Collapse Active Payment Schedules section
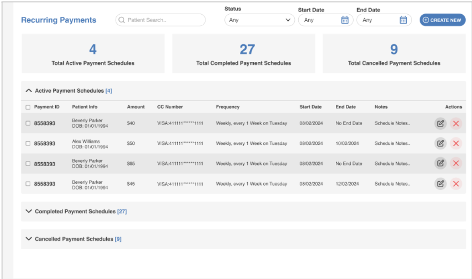472x279 pixels. [x=29, y=91]
